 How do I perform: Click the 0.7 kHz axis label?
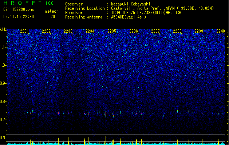3,120
